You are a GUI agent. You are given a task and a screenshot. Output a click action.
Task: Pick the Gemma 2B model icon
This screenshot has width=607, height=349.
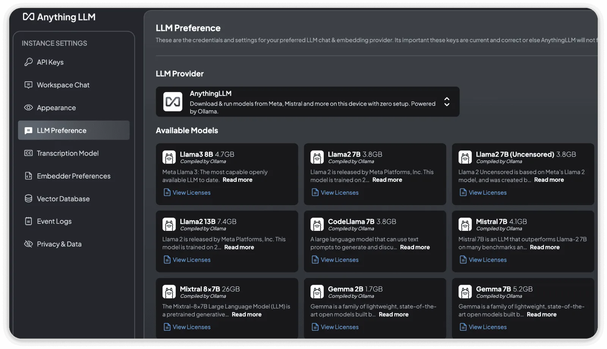pyautogui.click(x=317, y=292)
